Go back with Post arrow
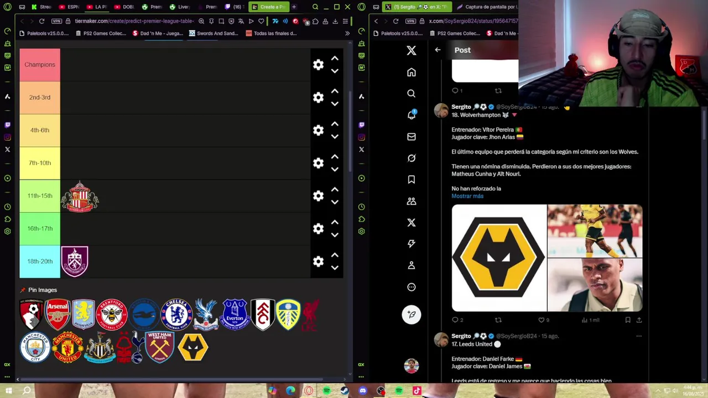The height and width of the screenshot is (398, 708). click(x=438, y=50)
